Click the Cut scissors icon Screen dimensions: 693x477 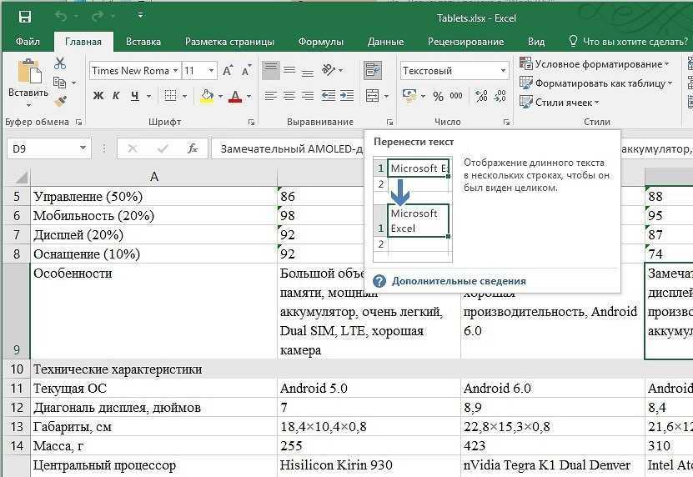pyautogui.click(x=60, y=63)
